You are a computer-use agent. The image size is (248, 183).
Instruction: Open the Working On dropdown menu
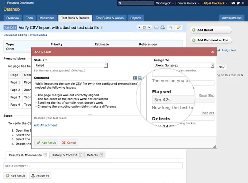[165, 3]
